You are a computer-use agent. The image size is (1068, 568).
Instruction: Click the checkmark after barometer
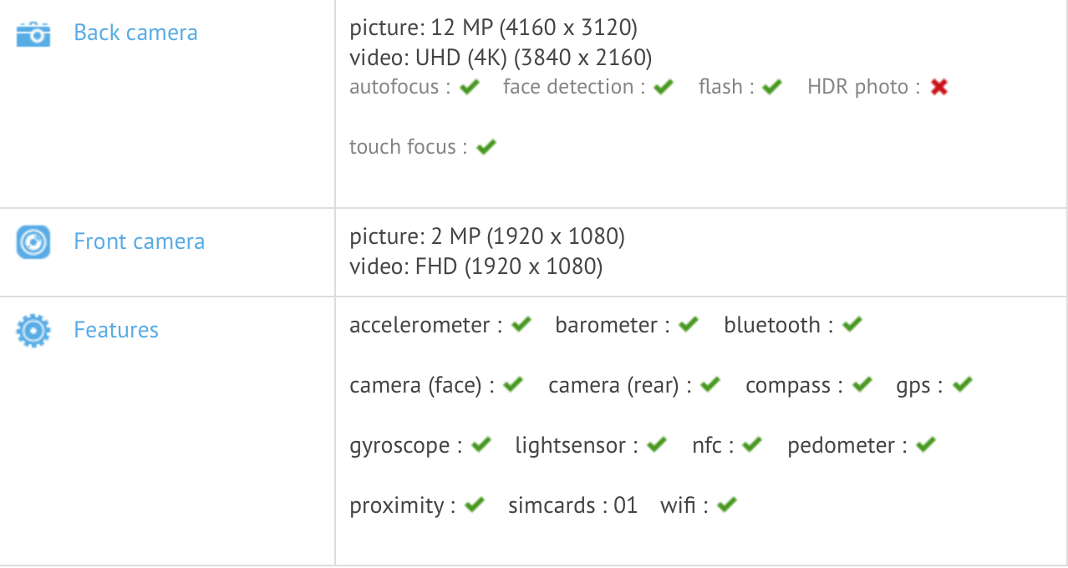[x=689, y=325]
